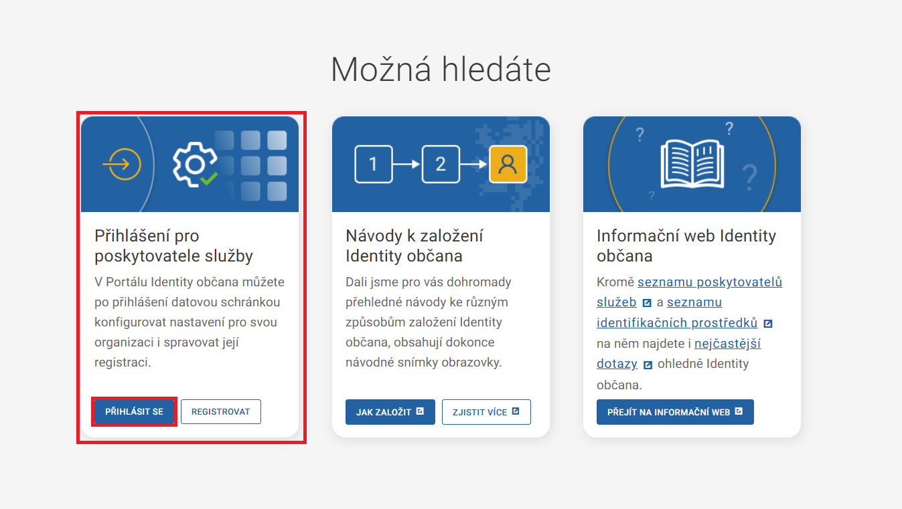Click the open book icon

pyautogui.click(x=691, y=164)
